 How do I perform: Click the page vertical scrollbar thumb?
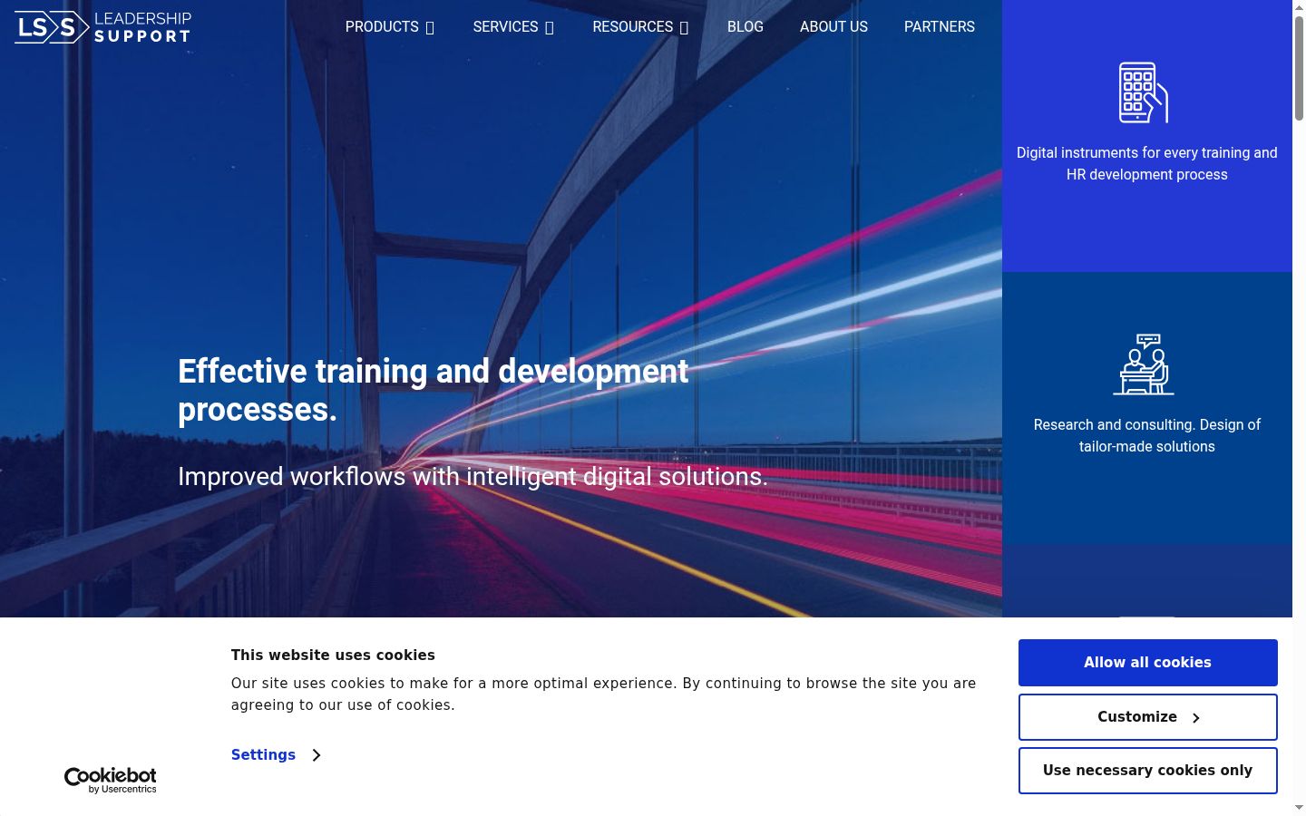(1299, 68)
